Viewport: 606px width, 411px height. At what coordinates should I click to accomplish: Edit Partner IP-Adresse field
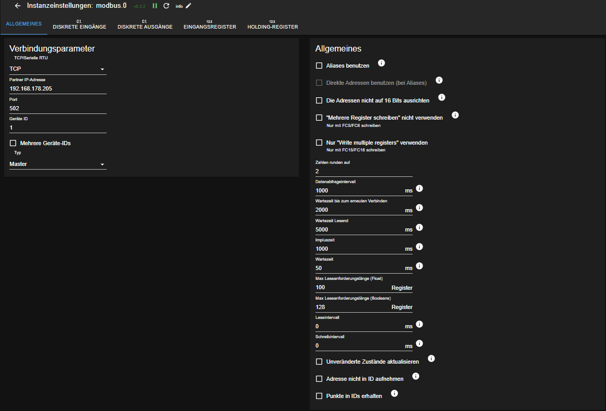[x=58, y=88]
